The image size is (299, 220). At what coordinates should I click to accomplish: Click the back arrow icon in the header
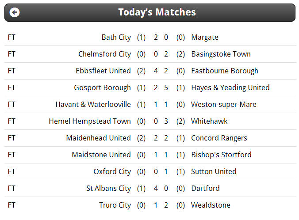click(x=15, y=12)
